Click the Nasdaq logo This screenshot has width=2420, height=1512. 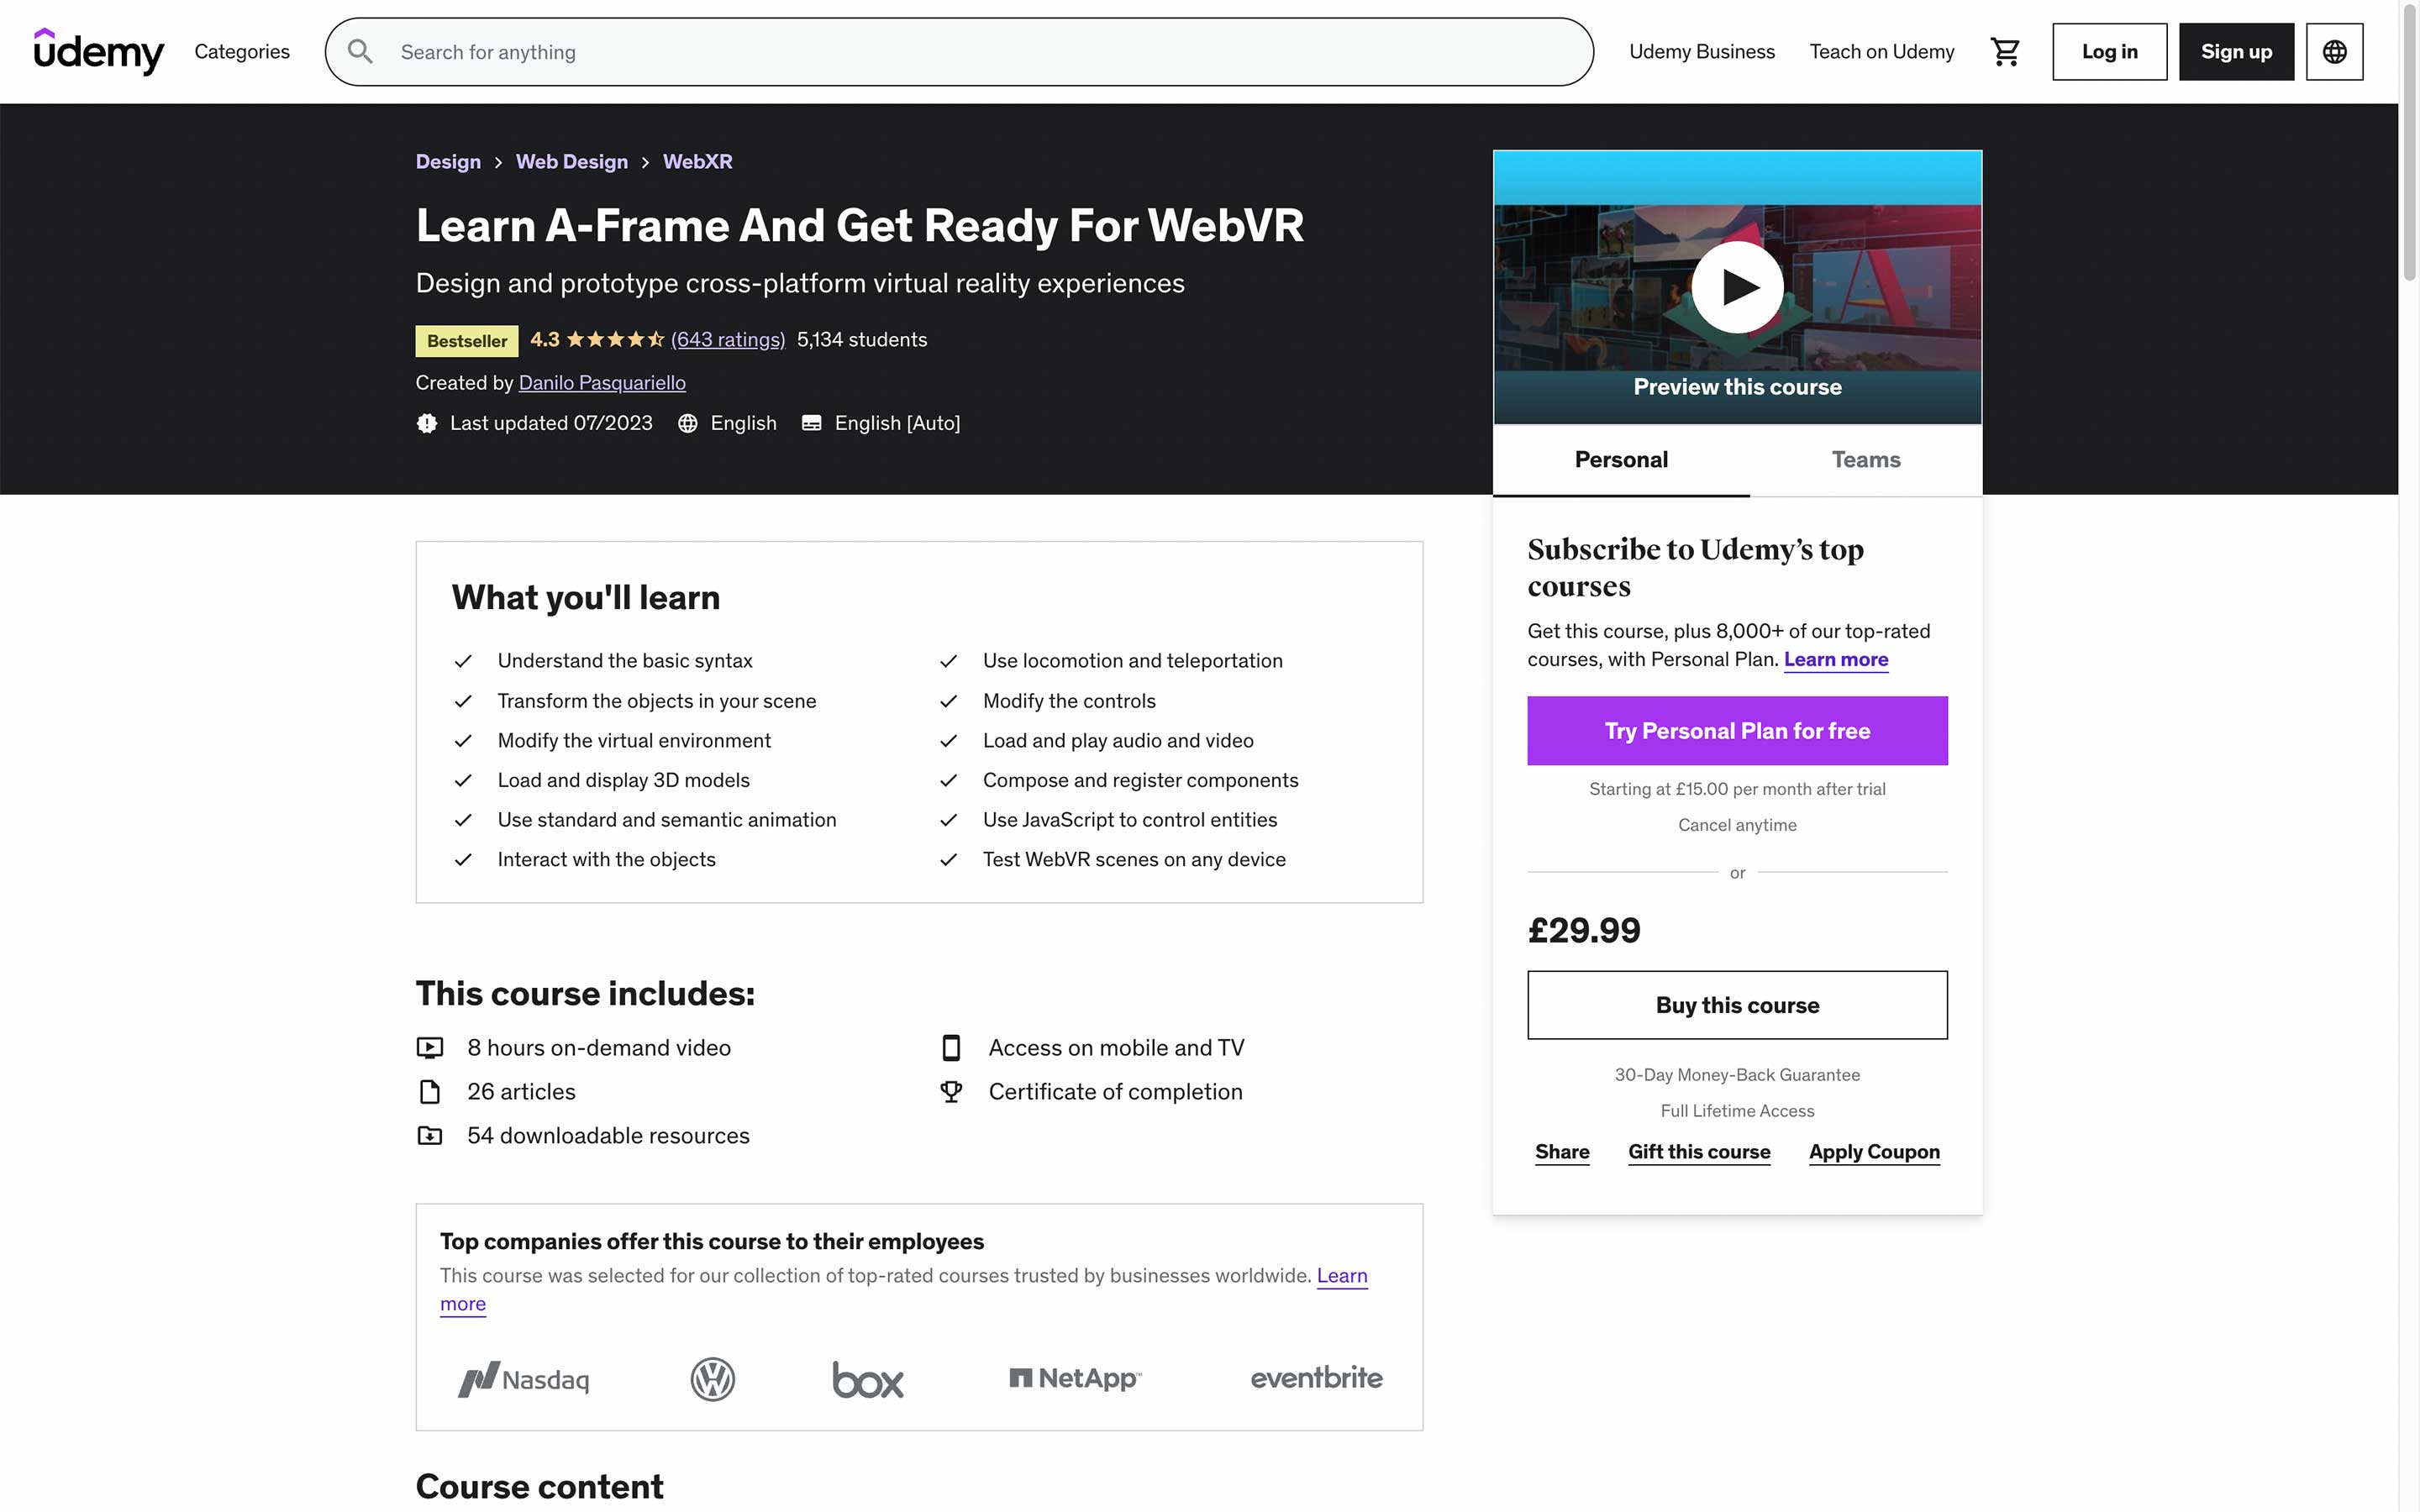523,1379
